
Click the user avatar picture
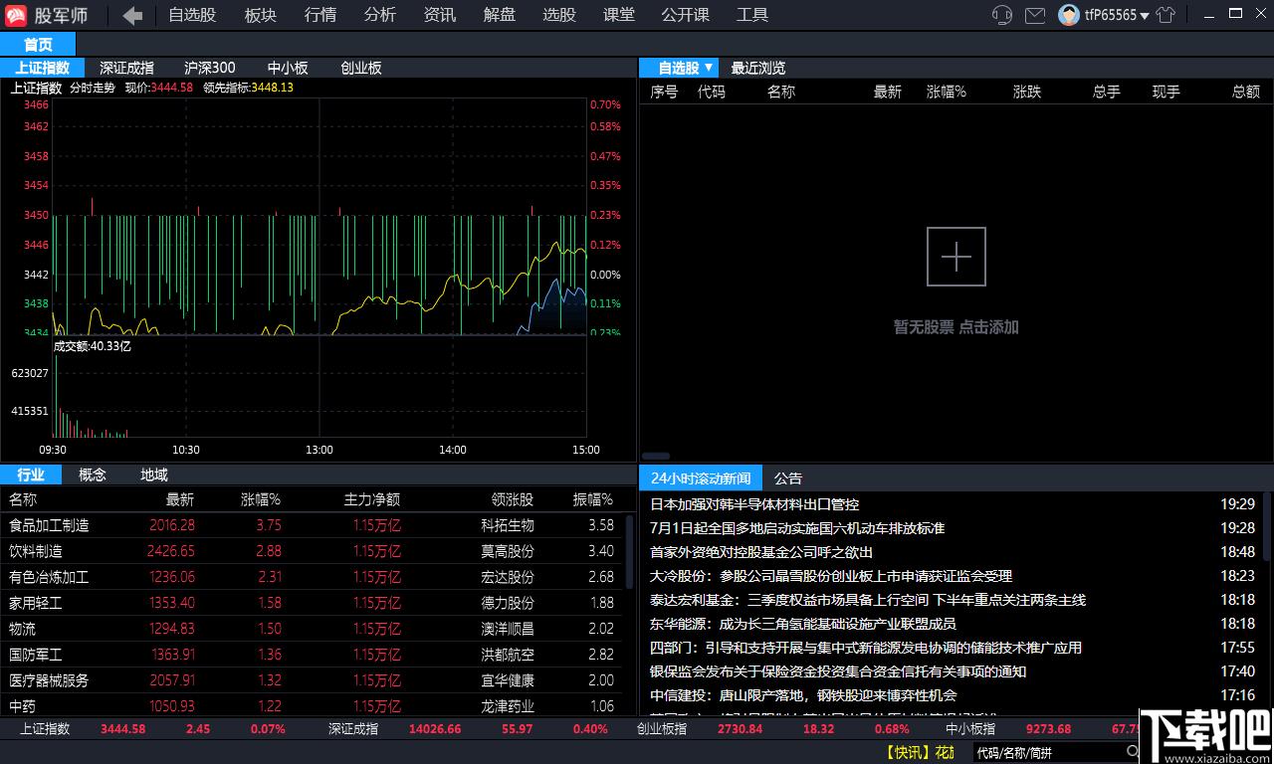coord(1068,15)
